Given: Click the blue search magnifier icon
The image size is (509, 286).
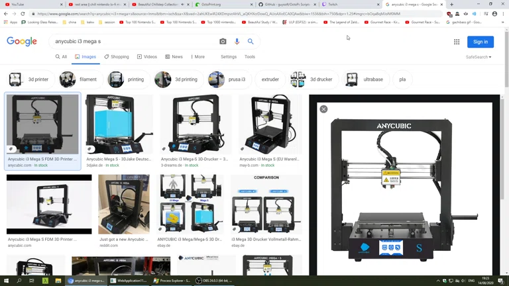Looking at the screenshot, I should 251,42.
